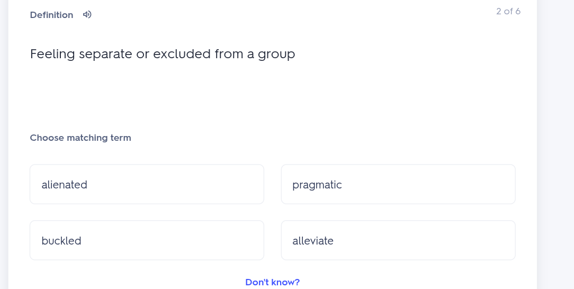This screenshot has width=574, height=289.
Task: Tap the alleviate term choice
Action: 398,240
